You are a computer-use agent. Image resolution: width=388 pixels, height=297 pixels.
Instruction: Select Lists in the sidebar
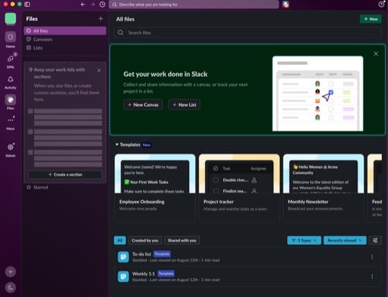pos(65,48)
